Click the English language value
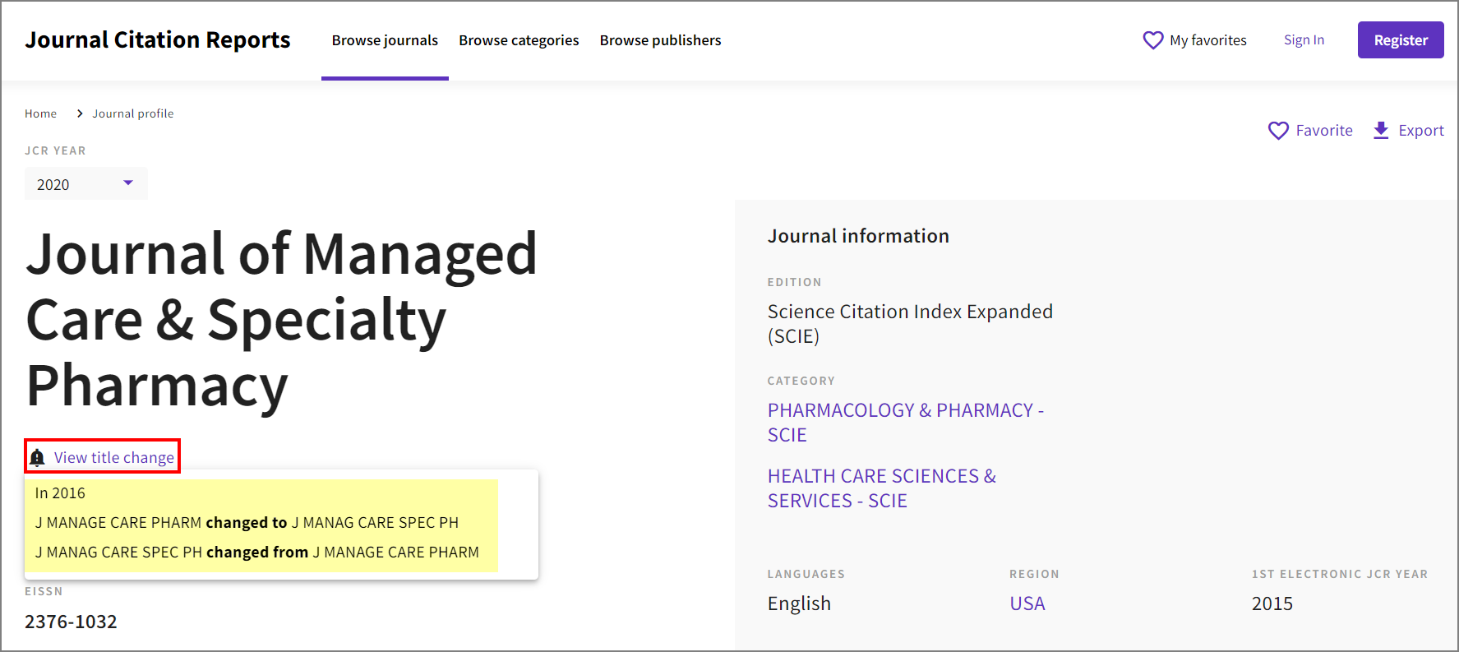The image size is (1459, 652). point(799,603)
